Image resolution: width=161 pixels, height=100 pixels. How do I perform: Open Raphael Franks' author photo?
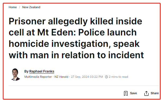[16, 74]
